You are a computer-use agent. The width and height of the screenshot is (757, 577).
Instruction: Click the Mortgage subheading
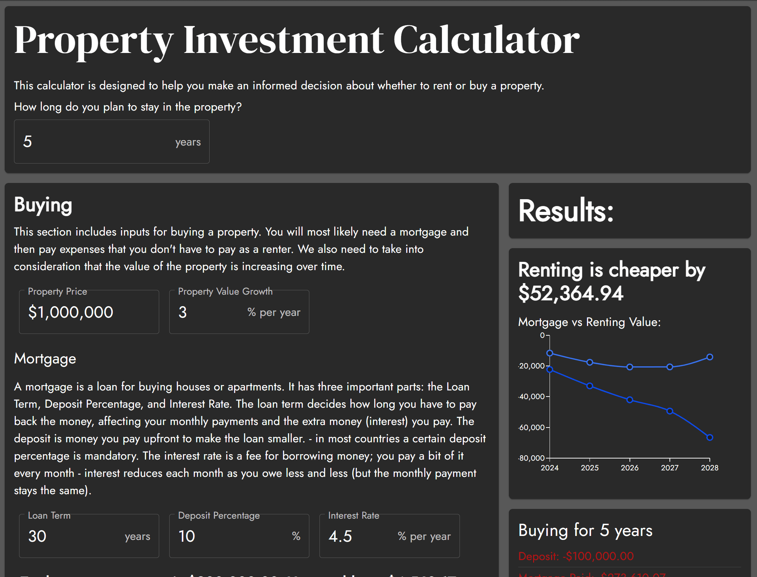(45, 359)
